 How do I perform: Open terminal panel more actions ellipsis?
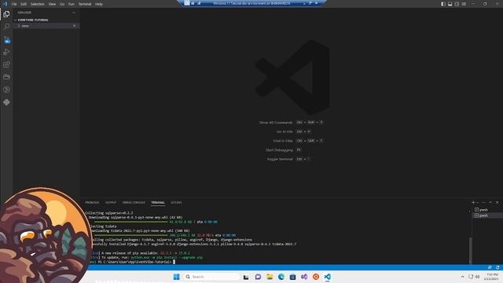[483, 203]
